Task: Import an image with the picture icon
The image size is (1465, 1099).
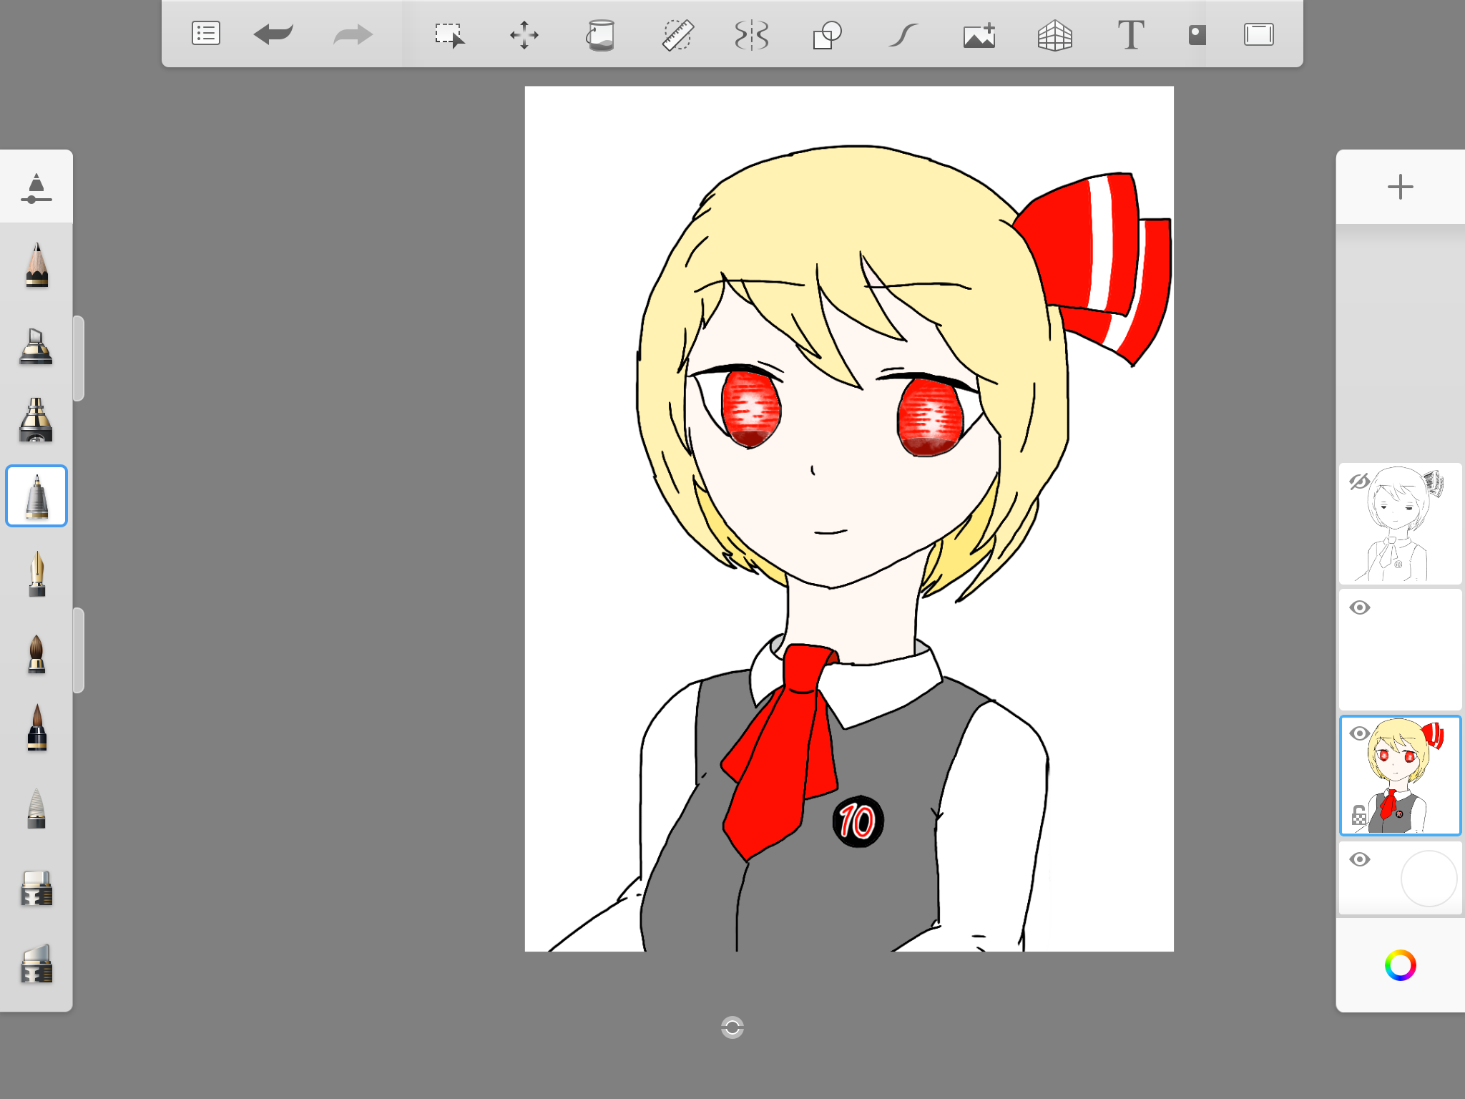Action: click(x=979, y=34)
